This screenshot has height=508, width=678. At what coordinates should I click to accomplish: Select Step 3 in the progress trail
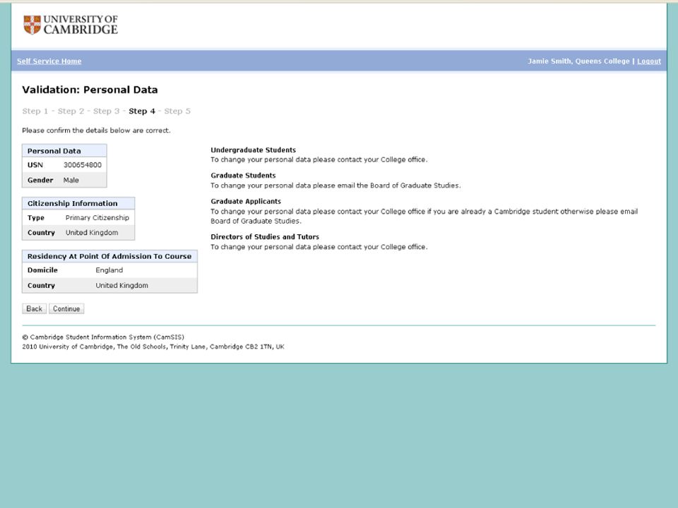click(107, 111)
